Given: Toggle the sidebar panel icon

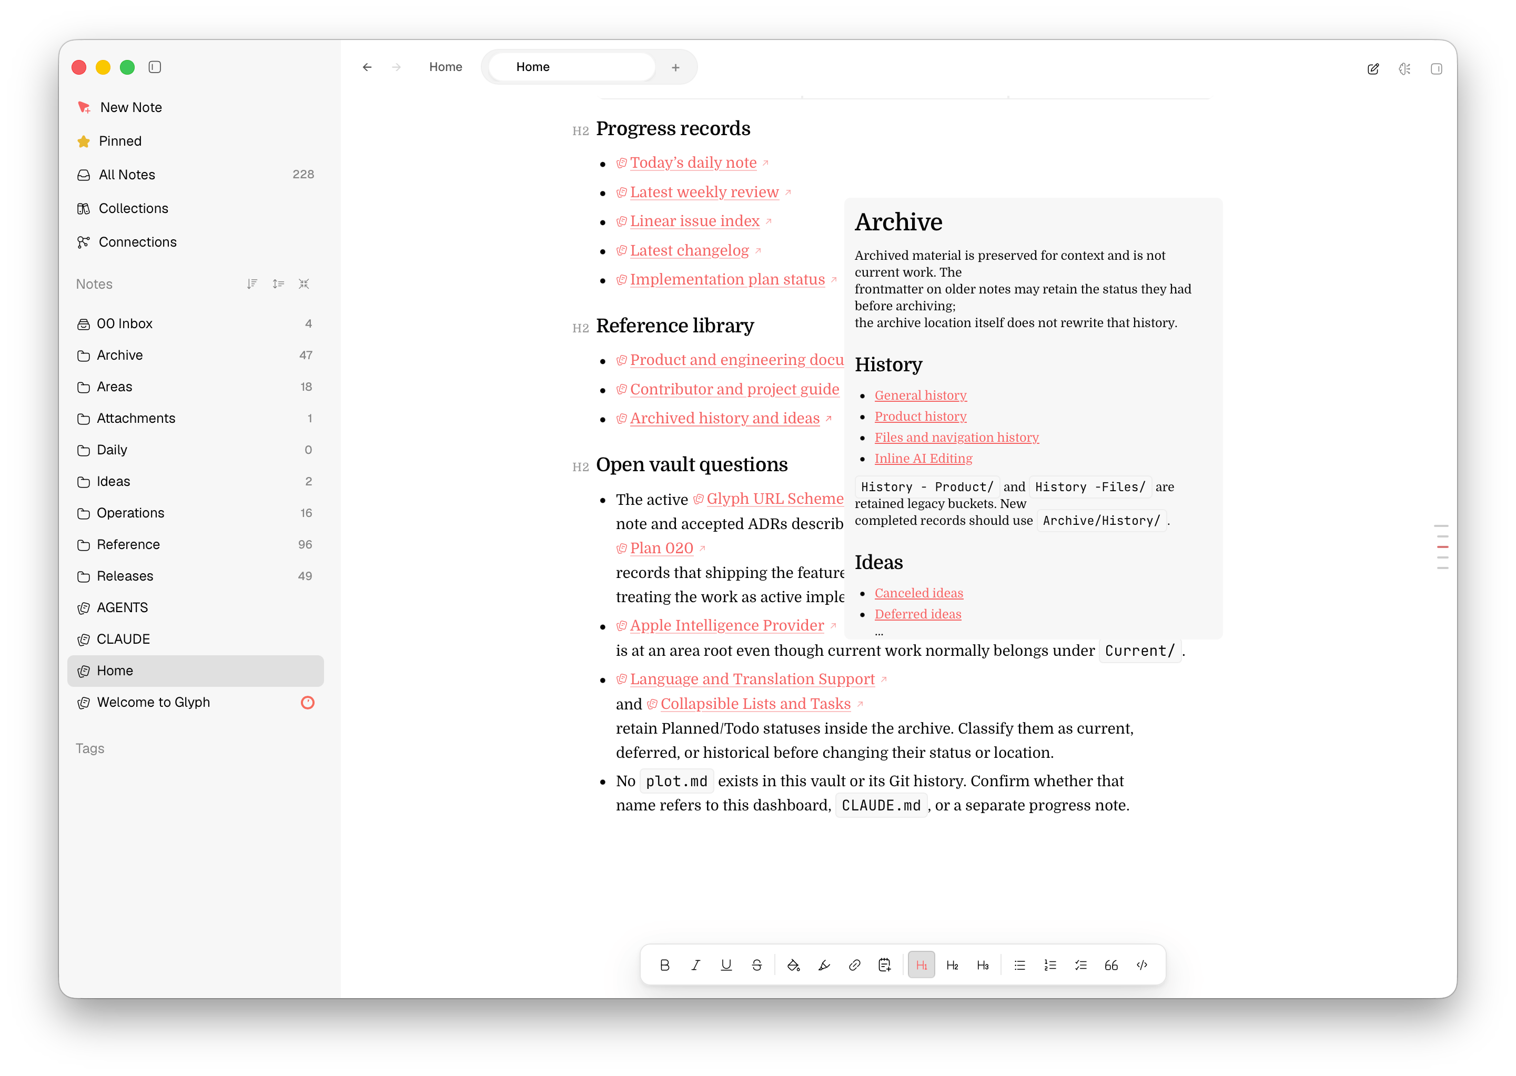Looking at the screenshot, I should (154, 67).
